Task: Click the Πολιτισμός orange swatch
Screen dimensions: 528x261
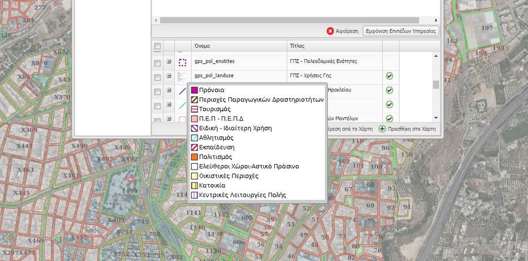Action: [x=194, y=156]
